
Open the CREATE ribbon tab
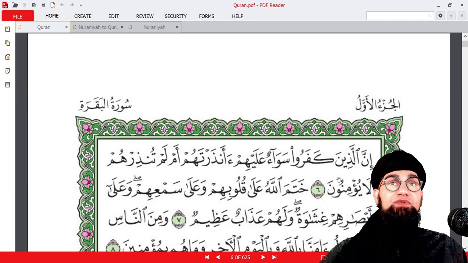(83, 16)
